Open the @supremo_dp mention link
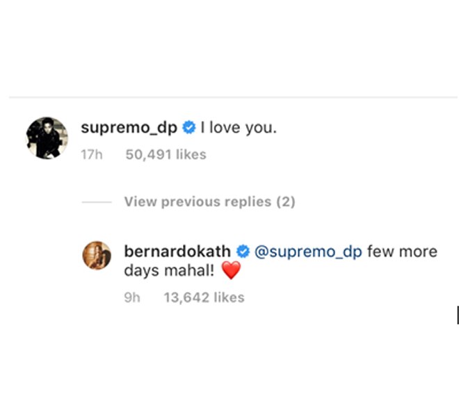The width and height of the screenshot is (459, 417). 308,252
